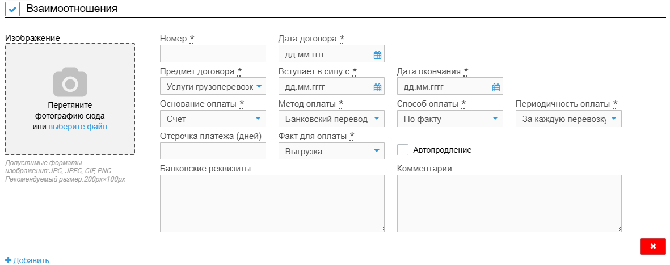This screenshot has width=670, height=265.
Task: Focus the Отсрочка платежа (дней) field
Action: coord(213,151)
